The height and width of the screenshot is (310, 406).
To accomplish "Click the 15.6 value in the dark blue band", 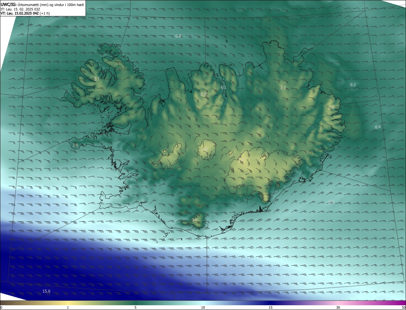I will (47, 291).
